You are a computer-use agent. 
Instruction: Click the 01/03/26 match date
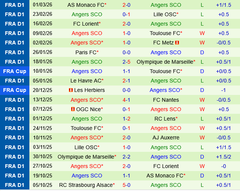43,5
